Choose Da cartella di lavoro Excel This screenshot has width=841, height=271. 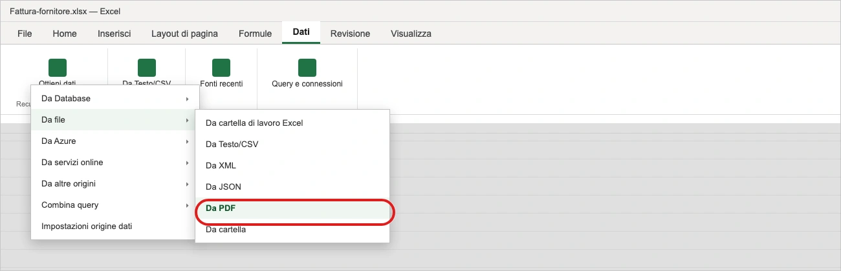point(292,123)
